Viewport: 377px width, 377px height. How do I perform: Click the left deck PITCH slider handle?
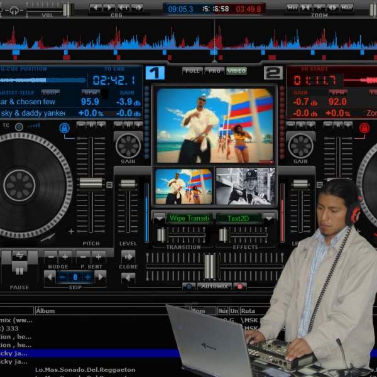point(90,183)
